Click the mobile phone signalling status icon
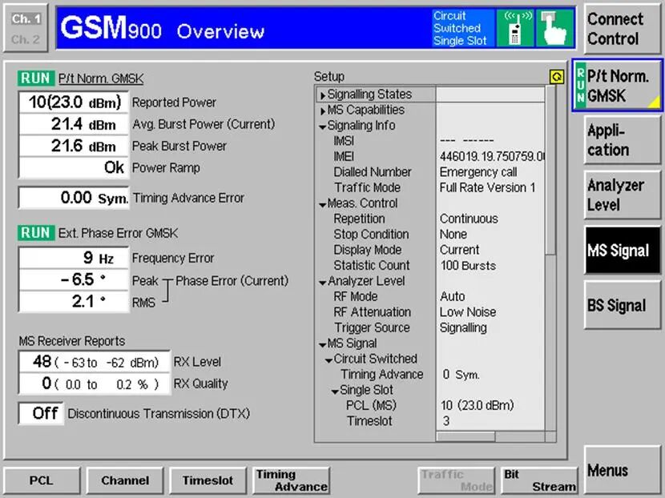 click(515, 28)
